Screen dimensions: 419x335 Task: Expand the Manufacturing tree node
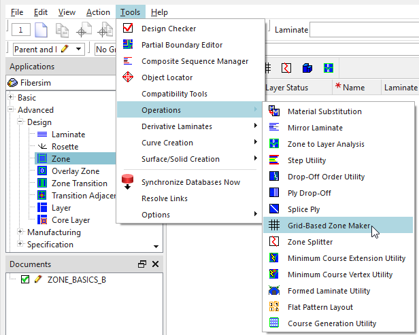[x=20, y=232]
